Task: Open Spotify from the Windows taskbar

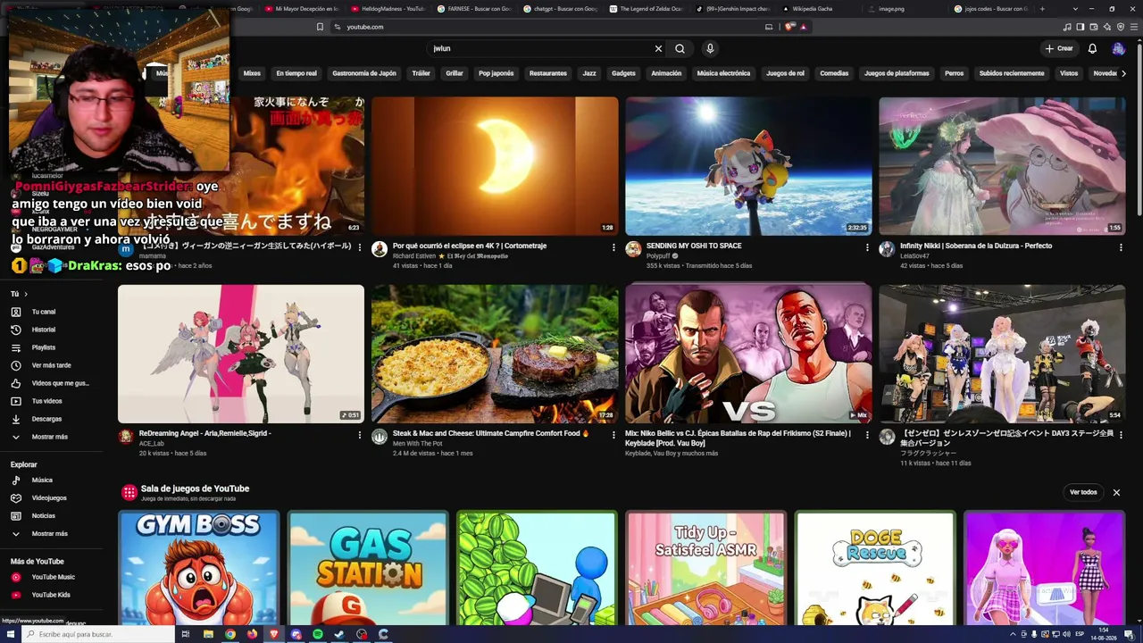Action: pos(318,634)
